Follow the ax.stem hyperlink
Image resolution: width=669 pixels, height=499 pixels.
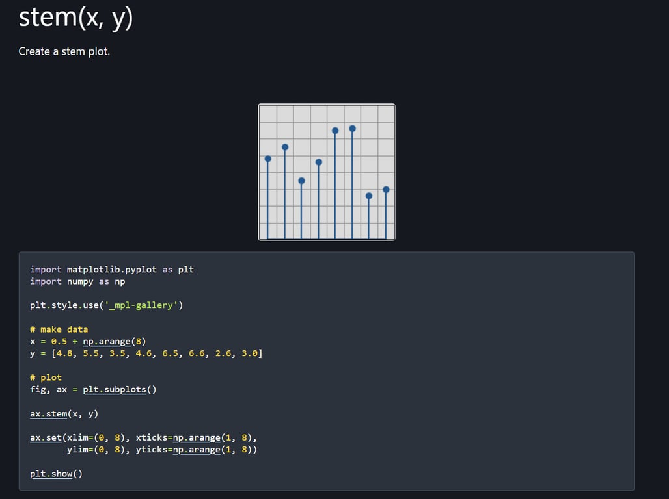click(48, 414)
